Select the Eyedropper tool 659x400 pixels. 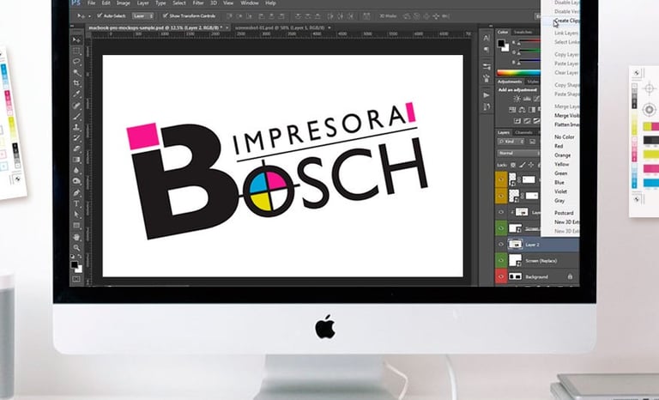pos(76,94)
